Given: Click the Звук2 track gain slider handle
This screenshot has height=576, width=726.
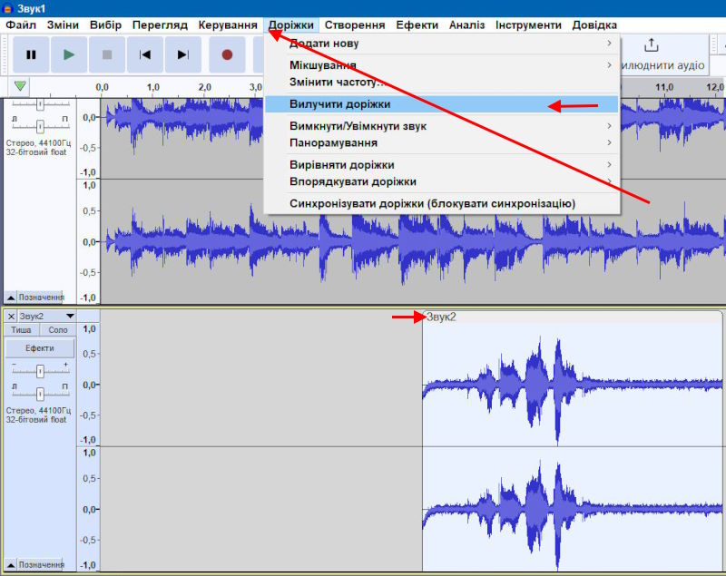Looking at the screenshot, I should [x=40, y=371].
